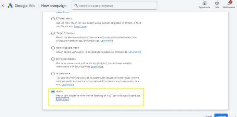Open Learn more link for Drive conversions
This screenshot has height=117, width=237.
pos(97,67)
